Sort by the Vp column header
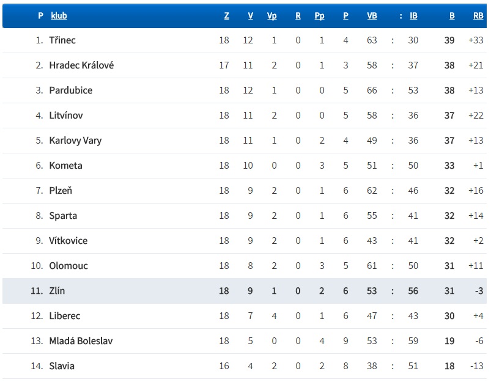Screen dimensions: 491x382 coord(272,16)
